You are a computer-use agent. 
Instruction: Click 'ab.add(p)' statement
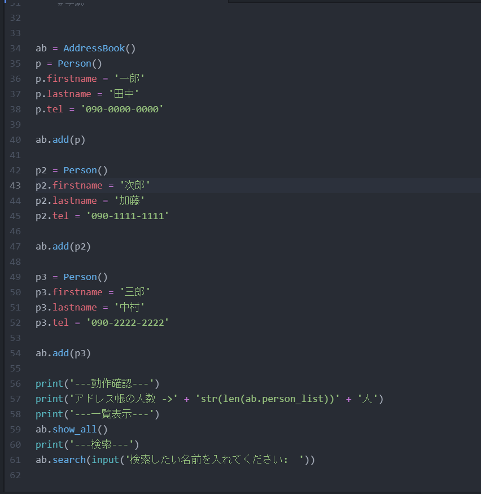point(60,139)
